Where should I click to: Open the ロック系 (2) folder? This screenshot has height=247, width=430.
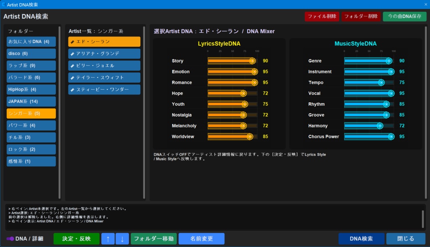[31, 149]
